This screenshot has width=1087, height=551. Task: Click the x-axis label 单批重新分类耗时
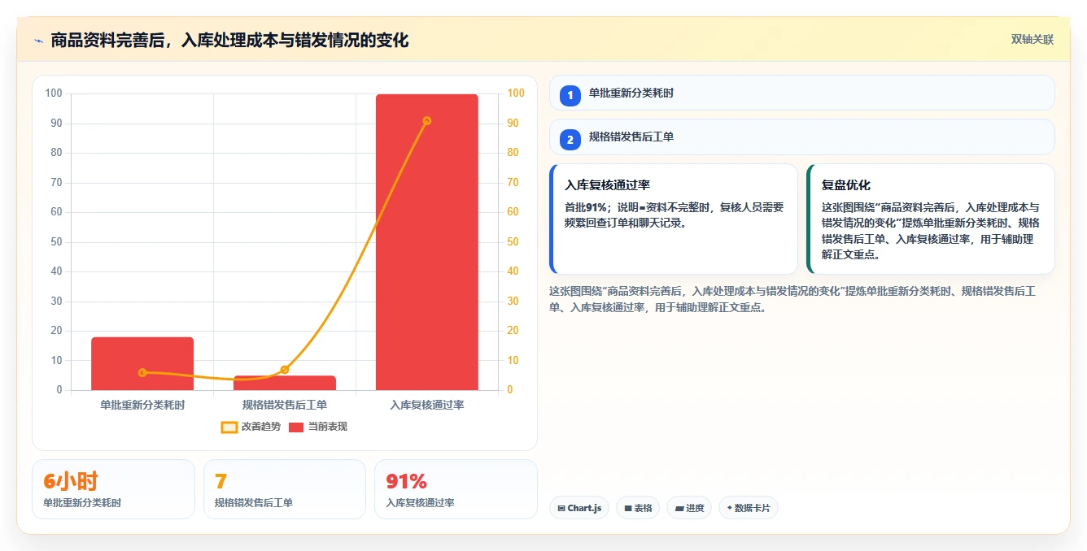pyautogui.click(x=142, y=405)
